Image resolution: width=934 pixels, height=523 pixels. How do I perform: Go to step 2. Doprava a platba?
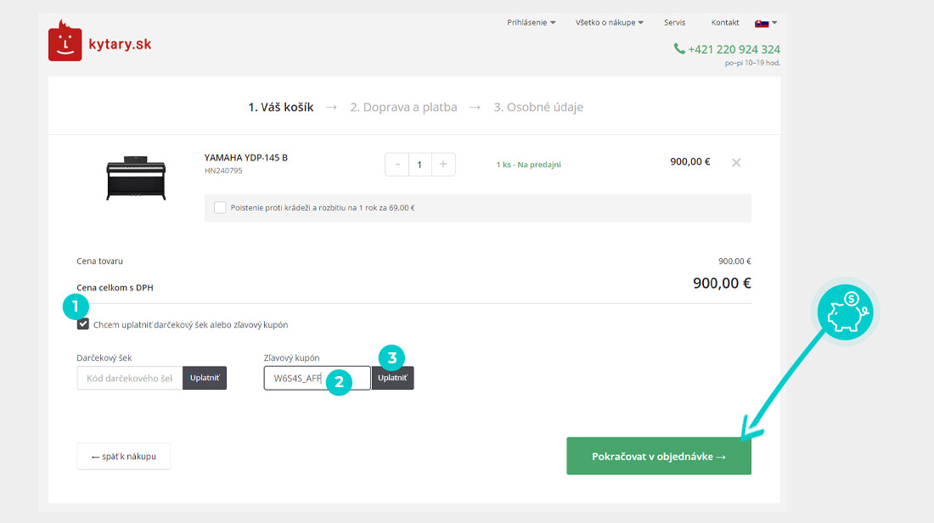coord(404,107)
